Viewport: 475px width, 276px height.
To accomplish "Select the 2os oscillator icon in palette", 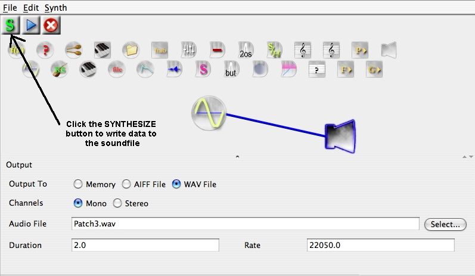I will click(246, 50).
